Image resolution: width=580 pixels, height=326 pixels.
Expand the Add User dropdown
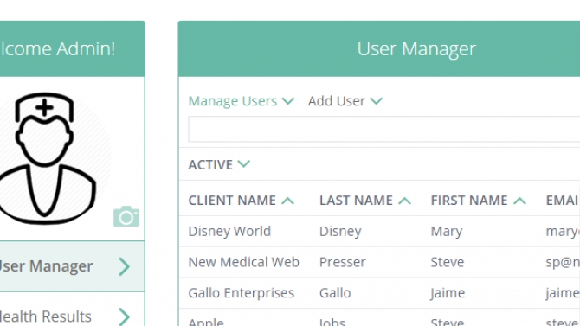[x=345, y=101]
